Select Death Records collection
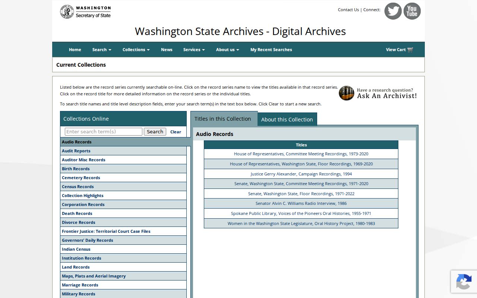477x298 pixels. pyautogui.click(x=123, y=213)
